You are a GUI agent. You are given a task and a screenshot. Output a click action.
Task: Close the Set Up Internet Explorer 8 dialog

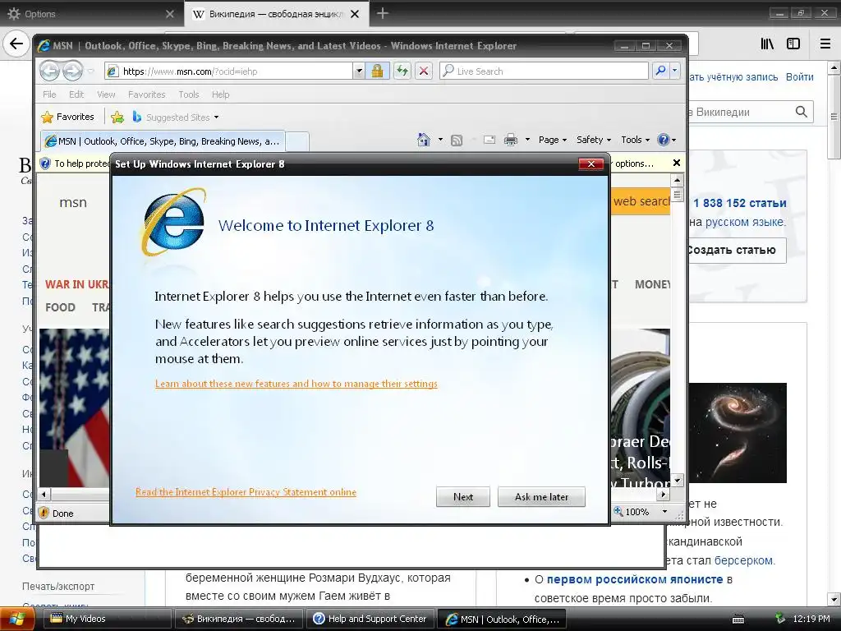coord(591,164)
